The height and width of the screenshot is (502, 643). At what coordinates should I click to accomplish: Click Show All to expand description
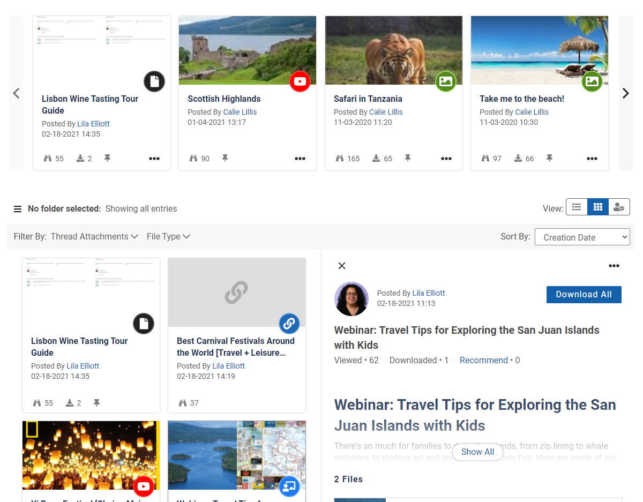coord(477,452)
